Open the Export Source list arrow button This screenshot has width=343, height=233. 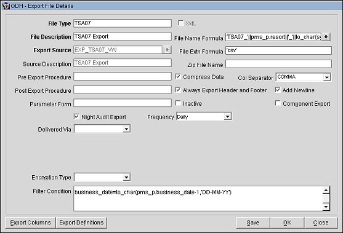(x=167, y=50)
